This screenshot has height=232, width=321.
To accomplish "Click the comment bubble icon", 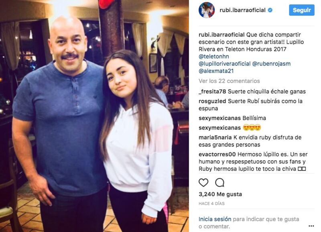I will [219, 183].
